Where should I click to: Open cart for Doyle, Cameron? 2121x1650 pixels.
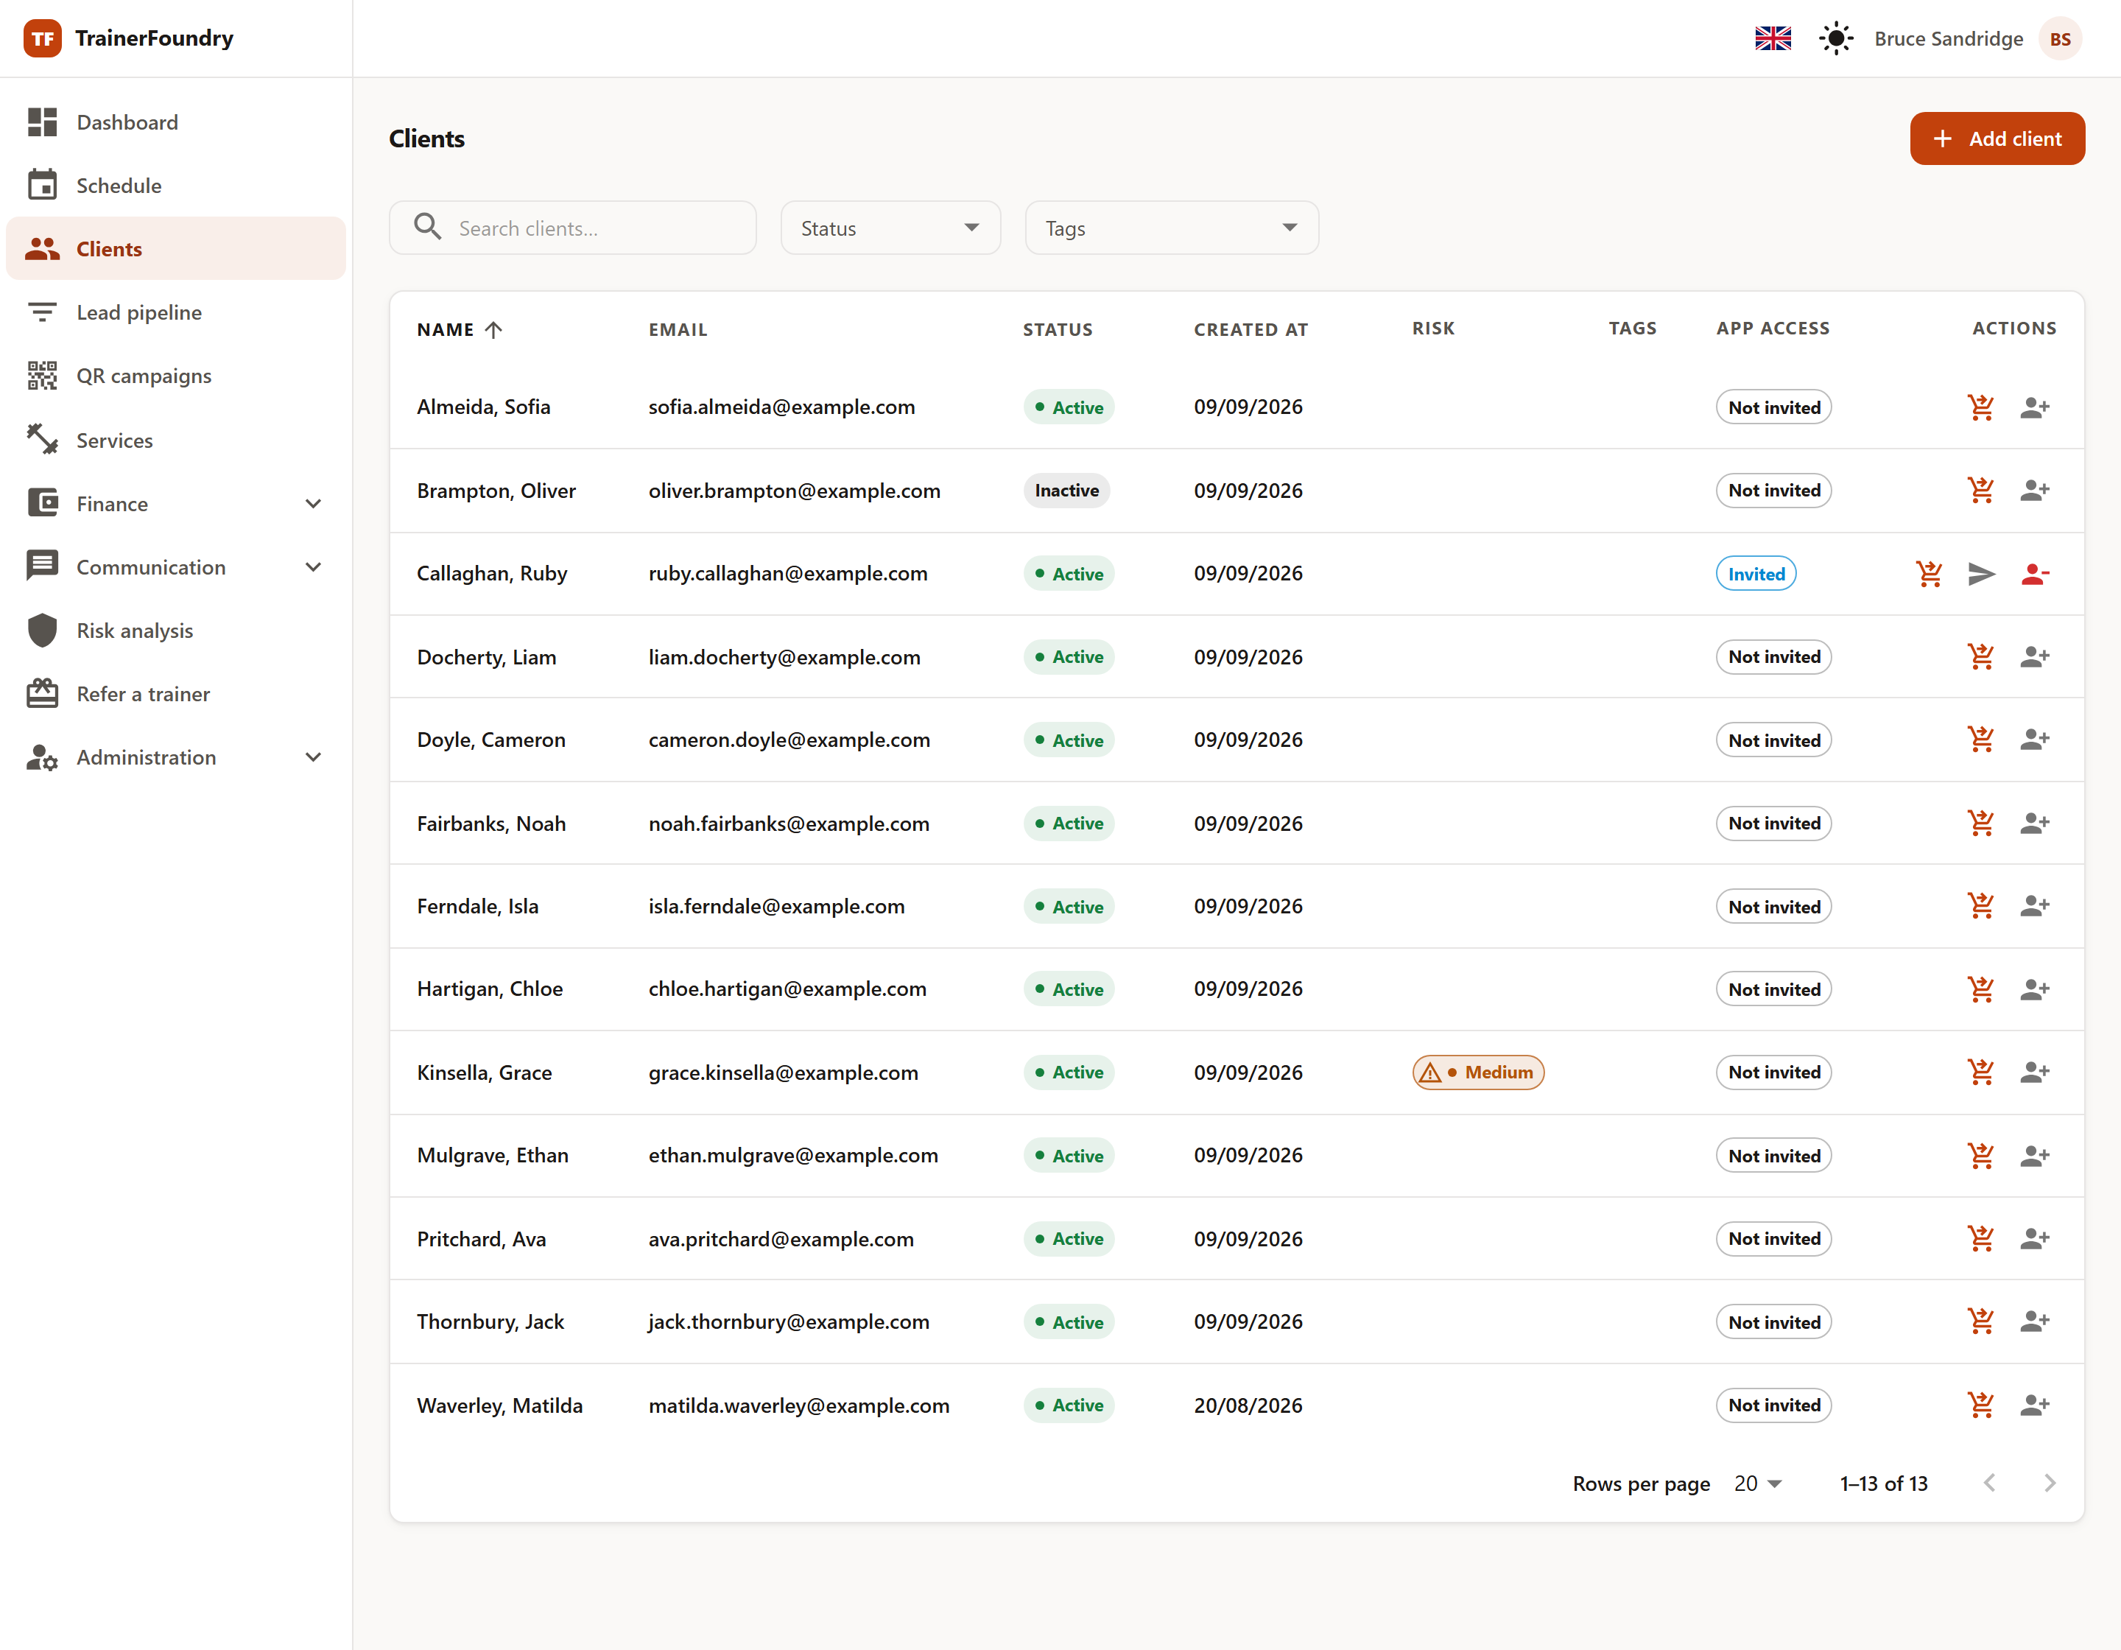(x=1980, y=740)
